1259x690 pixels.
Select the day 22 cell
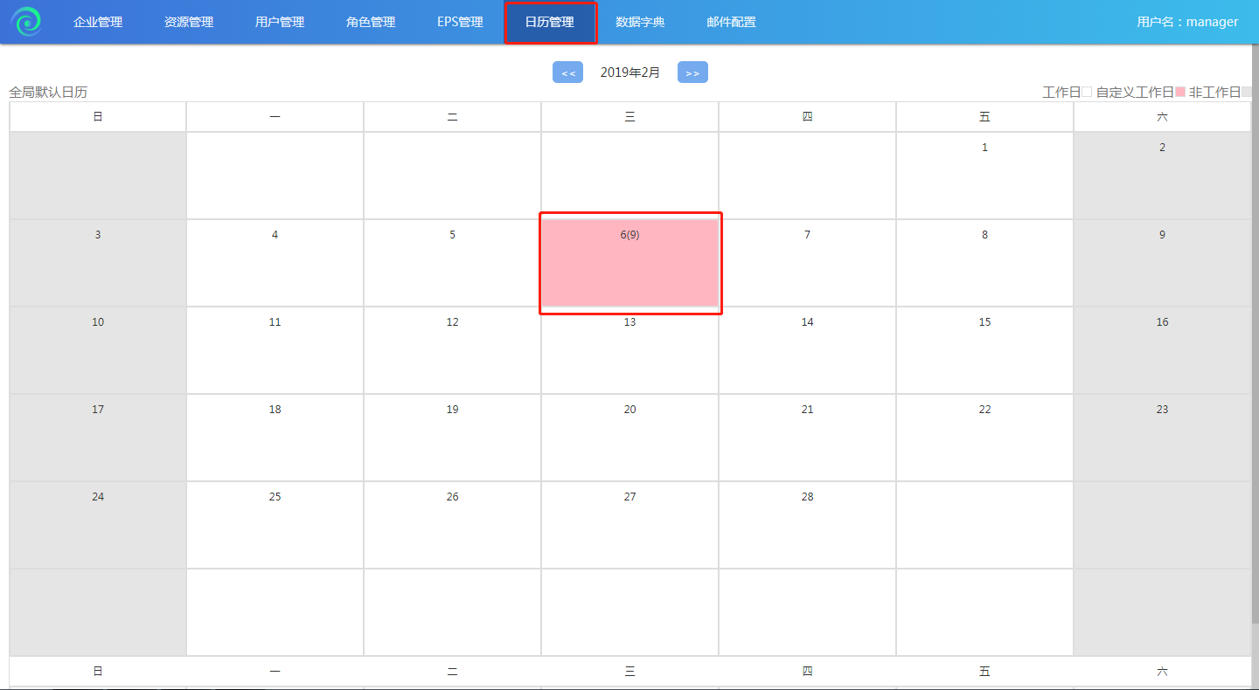pyautogui.click(x=984, y=438)
